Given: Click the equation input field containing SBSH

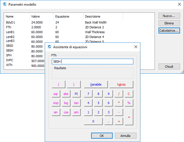Looking at the screenshot, I should coord(93,62).
